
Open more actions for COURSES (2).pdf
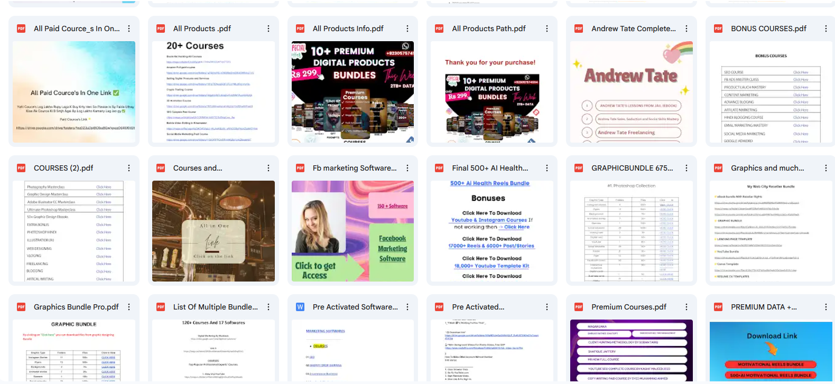(x=129, y=168)
